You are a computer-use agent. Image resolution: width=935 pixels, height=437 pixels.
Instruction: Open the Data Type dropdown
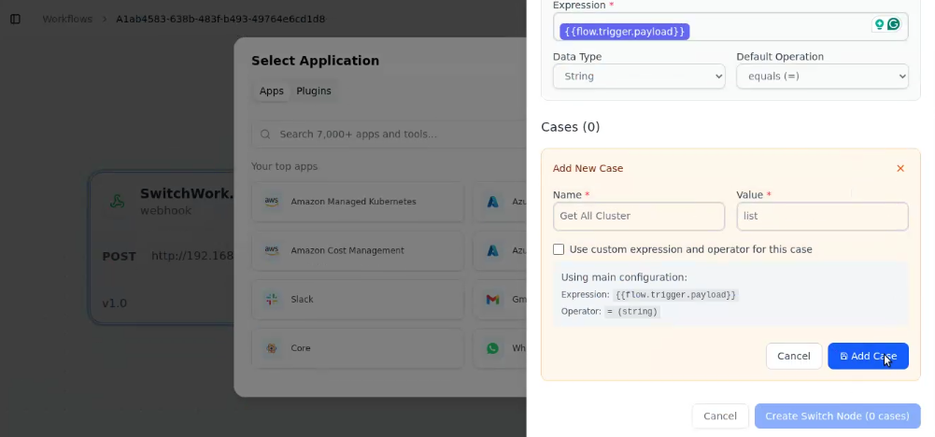click(x=639, y=77)
